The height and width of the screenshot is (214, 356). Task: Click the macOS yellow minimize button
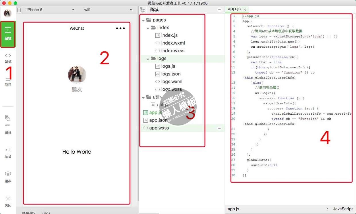coord(10,3)
